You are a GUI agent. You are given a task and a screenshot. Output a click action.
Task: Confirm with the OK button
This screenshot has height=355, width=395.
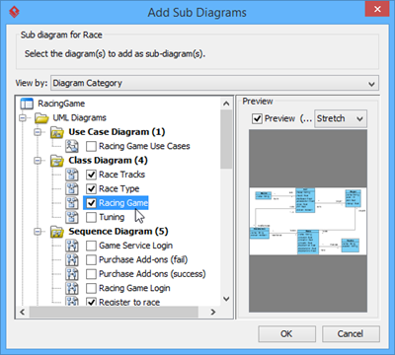286,333
